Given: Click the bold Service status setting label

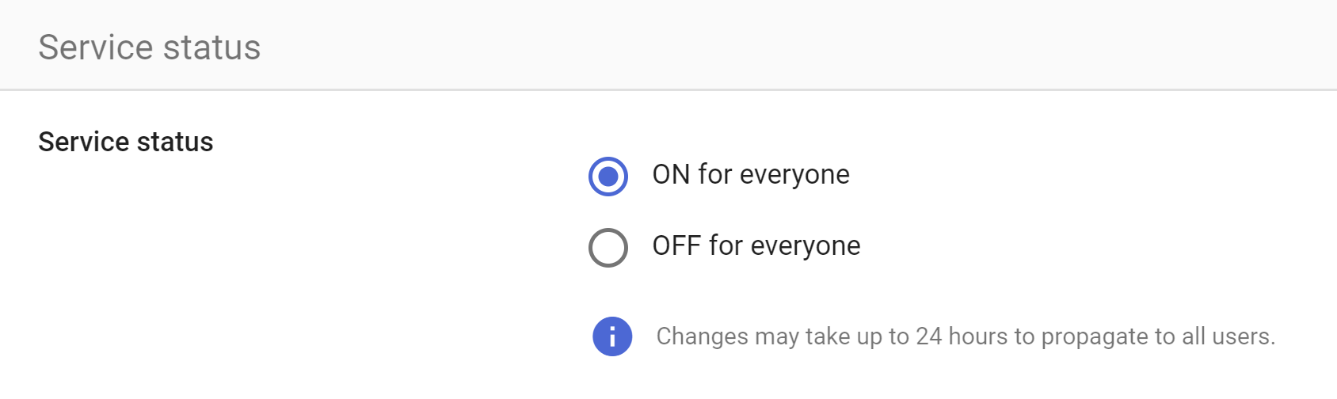Looking at the screenshot, I should tap(126, 142).
